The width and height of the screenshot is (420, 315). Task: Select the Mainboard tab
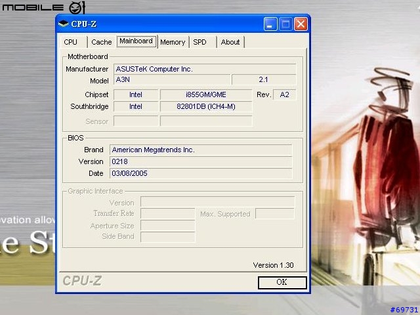136,41
